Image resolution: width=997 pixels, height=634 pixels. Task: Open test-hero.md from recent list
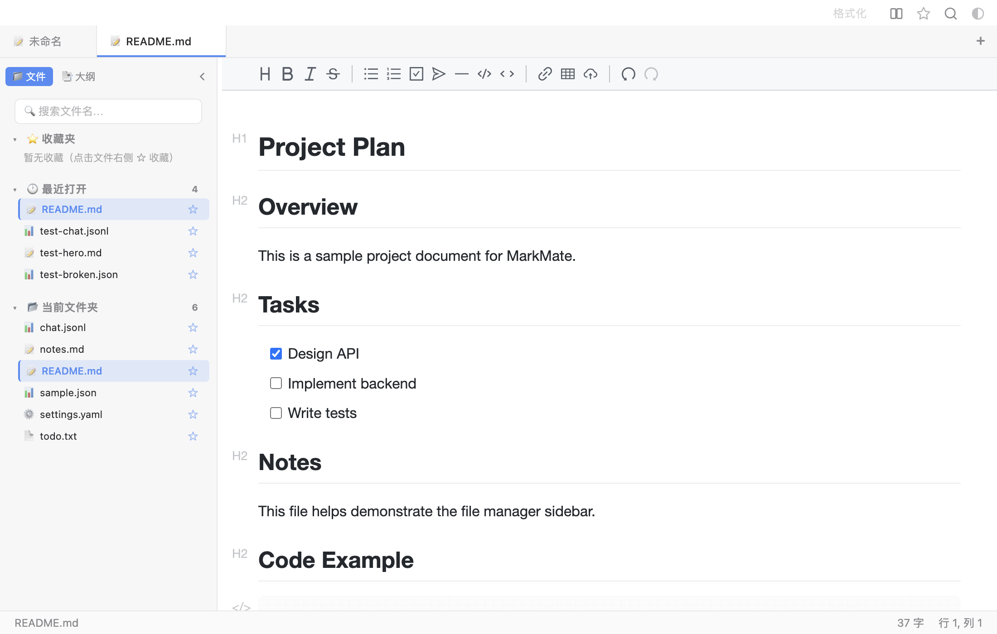(114, 253)
